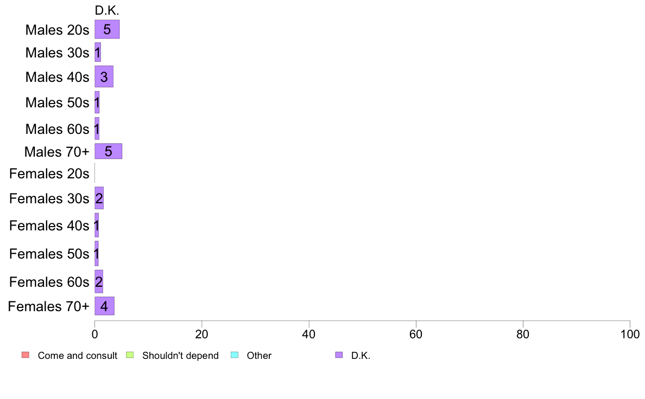Click the Females 60s bar
Viewport: 645px width, 399px height.
pos(99,281)
